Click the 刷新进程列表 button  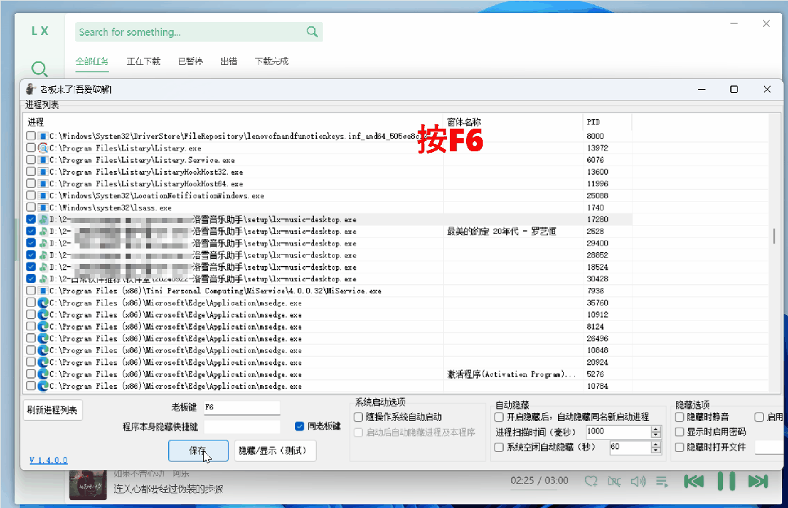pos(53,410)
